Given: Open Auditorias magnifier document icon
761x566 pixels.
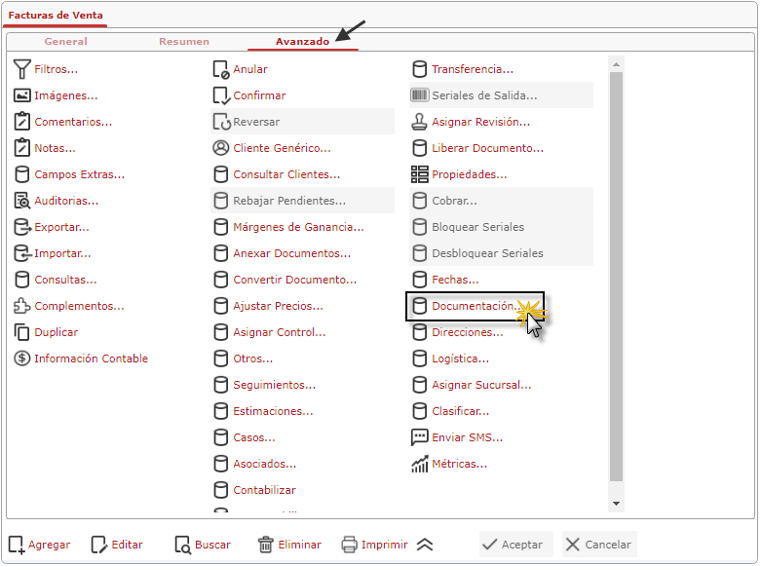Looking at the screenshot, I should pos(22,201).
